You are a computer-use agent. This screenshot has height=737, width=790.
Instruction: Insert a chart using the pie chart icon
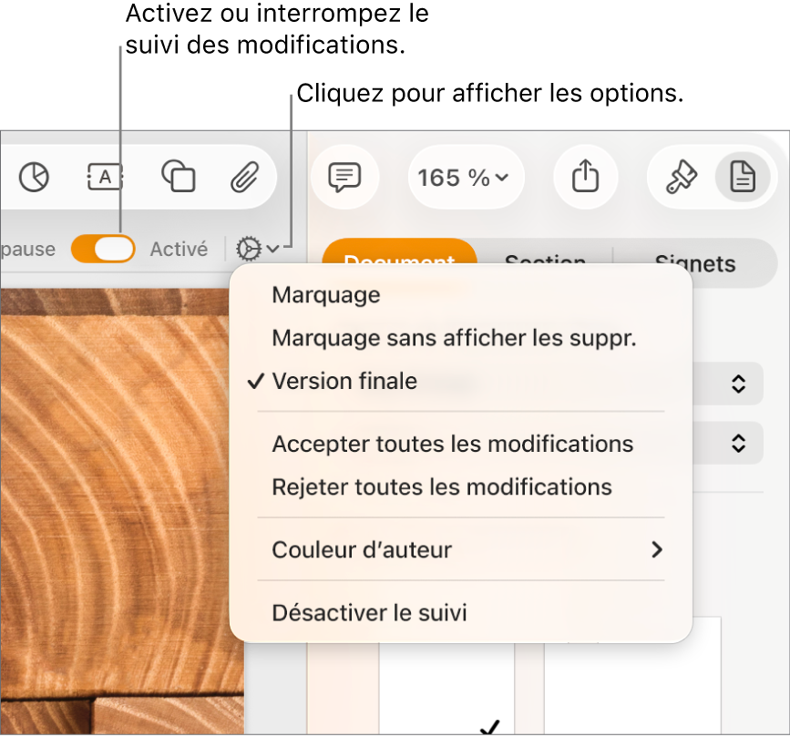click(34, 178)
